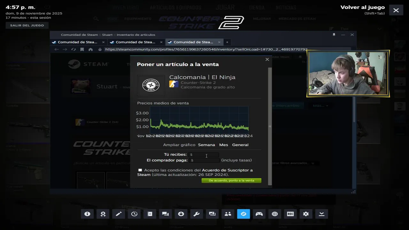Open friends list icon in overlay toolbar
Image resolution: width=409 pixels, height=230 pixels.
point(228,214)
